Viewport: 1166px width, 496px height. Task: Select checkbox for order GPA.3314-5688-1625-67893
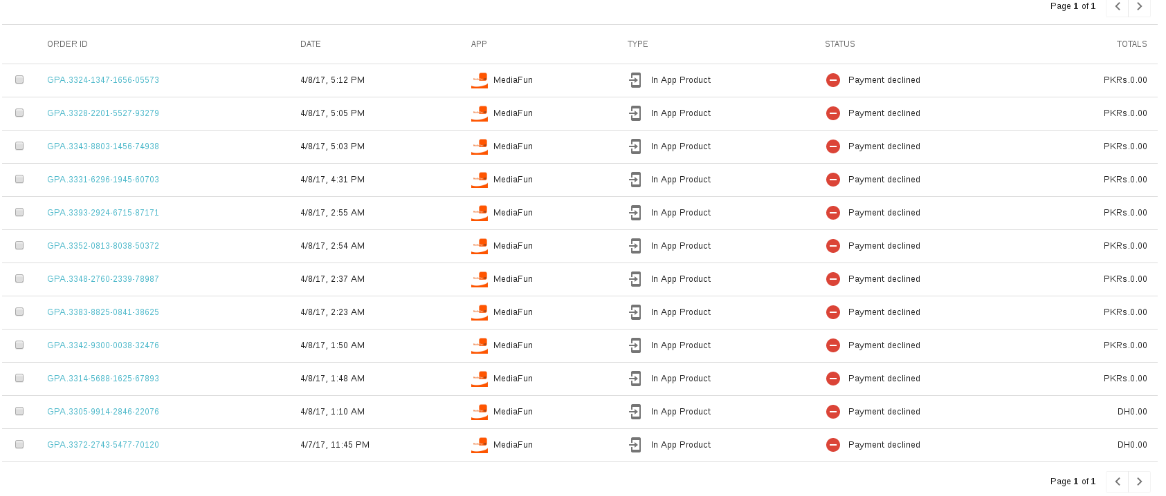coord(19,378)
